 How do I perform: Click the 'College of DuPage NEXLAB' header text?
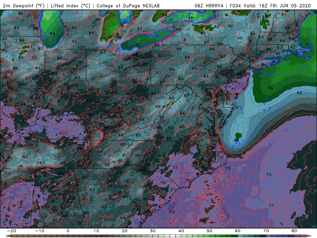(128, 6)
